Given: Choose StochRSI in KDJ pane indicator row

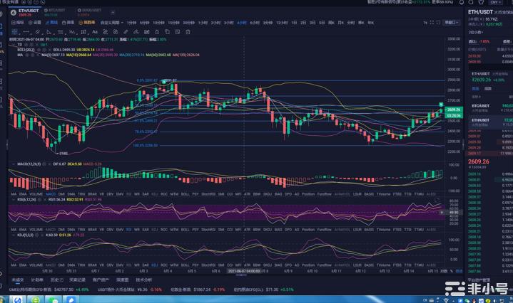Looking at the screenshot, I should (x=208, y=265).
